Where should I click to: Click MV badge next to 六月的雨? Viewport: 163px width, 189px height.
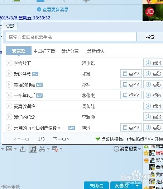72,128
